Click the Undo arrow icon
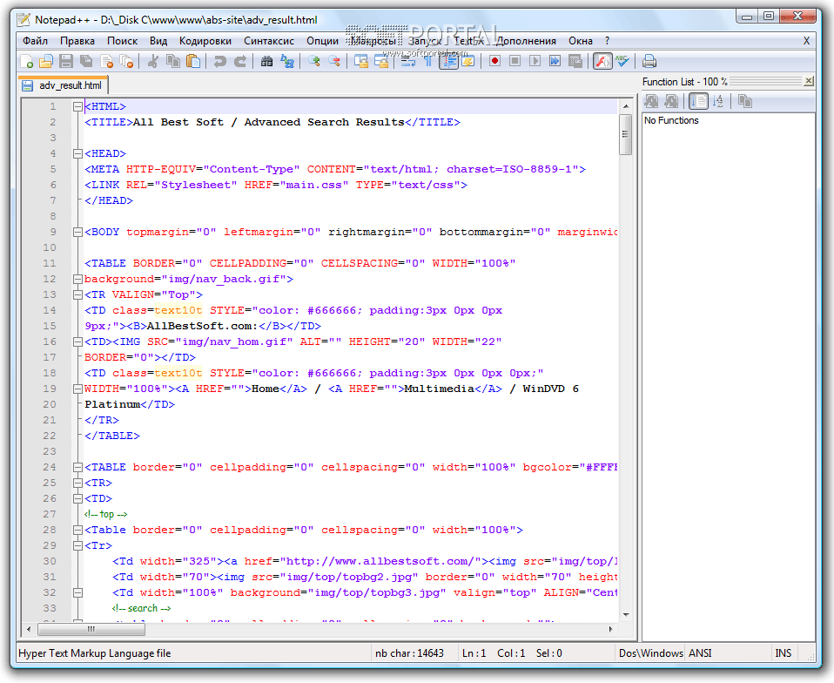Screen dimensions: 834x683 click(219, 61)
